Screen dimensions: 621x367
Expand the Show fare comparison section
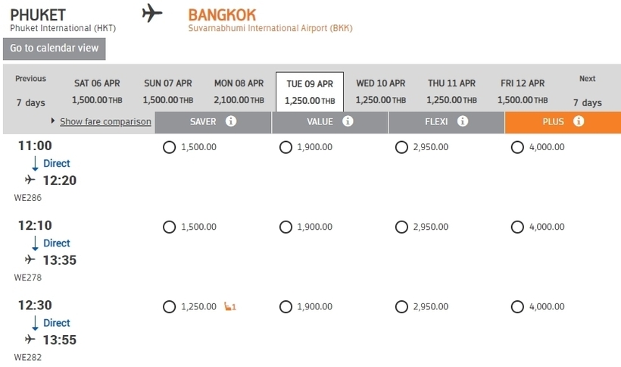click(105, 121)
